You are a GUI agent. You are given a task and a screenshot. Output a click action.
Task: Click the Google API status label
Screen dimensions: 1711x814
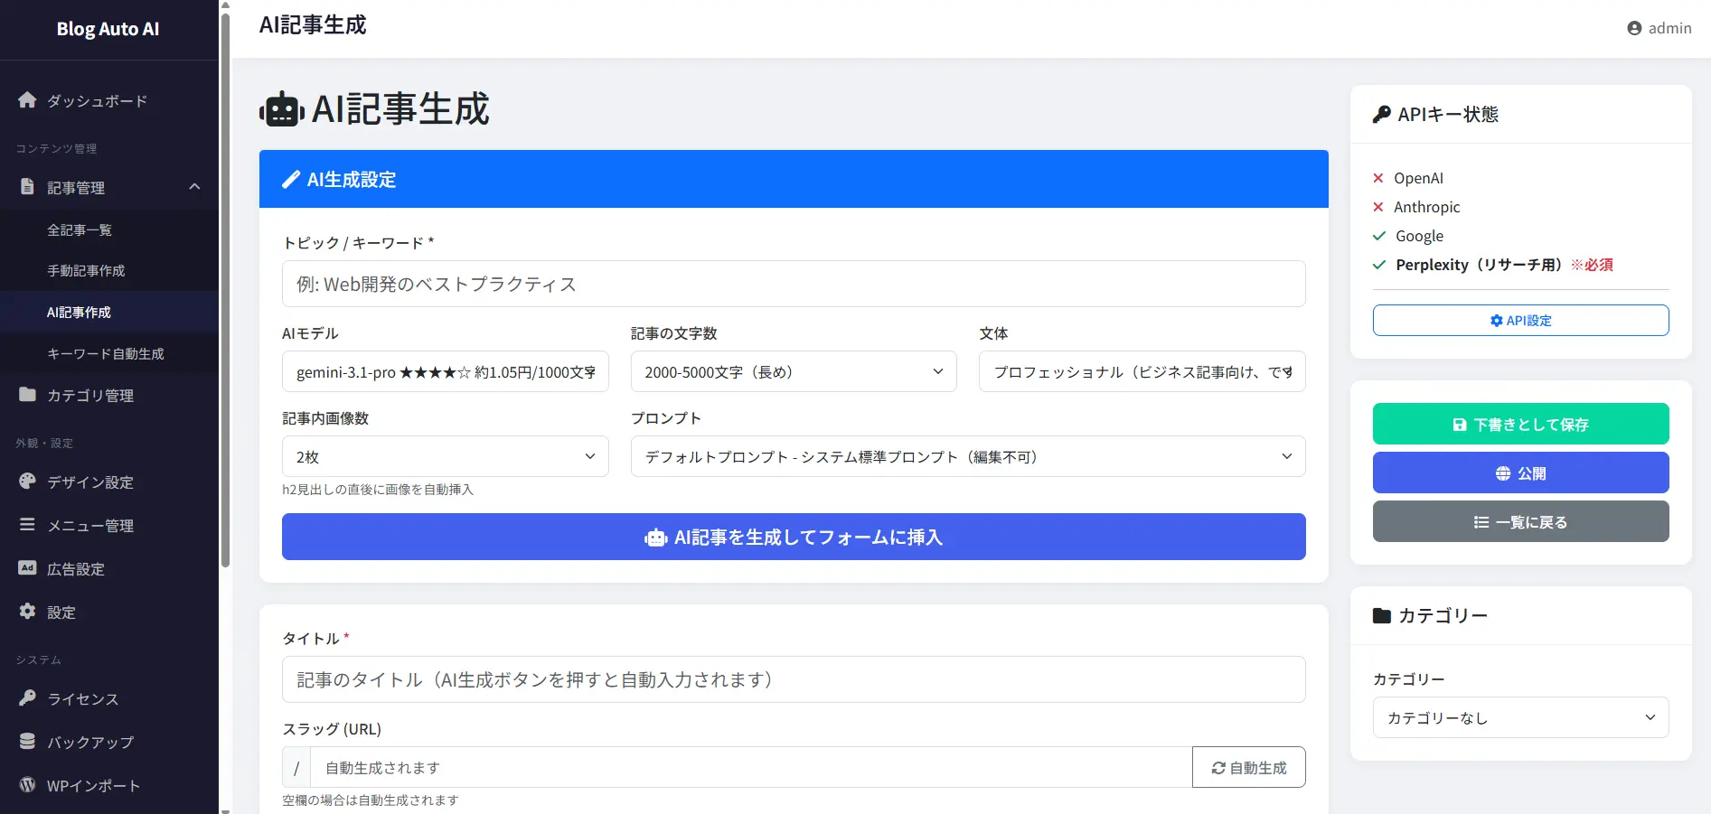[x=1419, y=236]
